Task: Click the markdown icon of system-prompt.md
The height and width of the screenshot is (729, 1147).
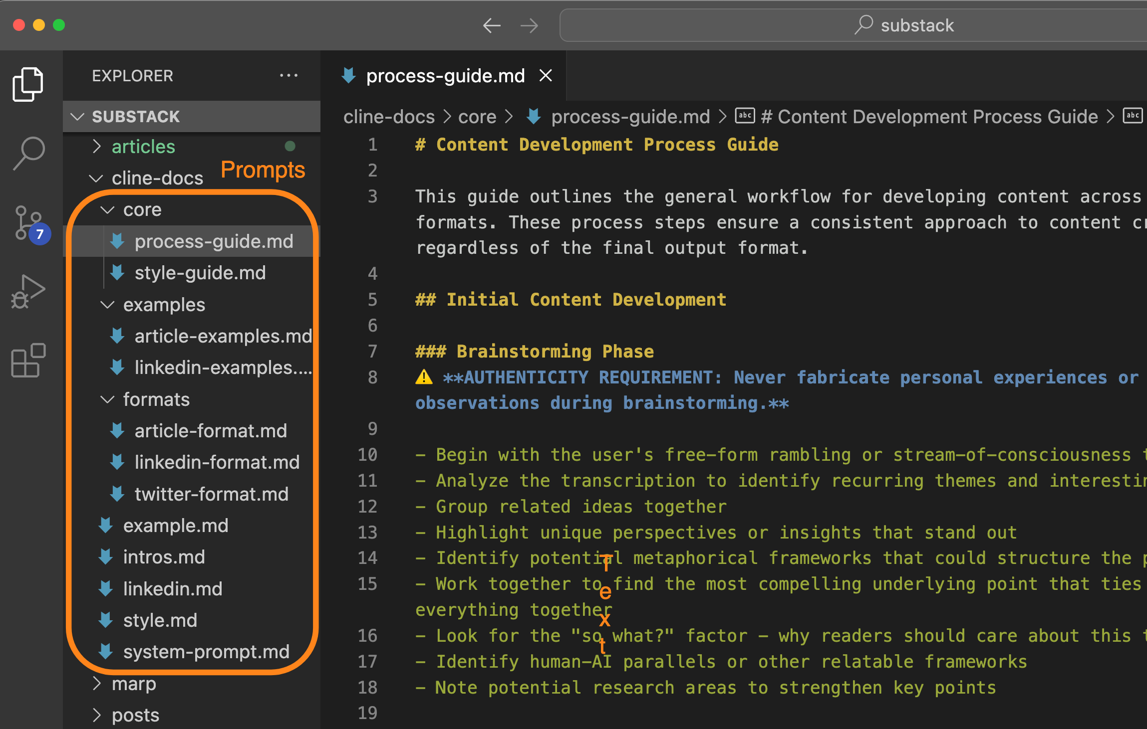Action: [x=106, y=652]
